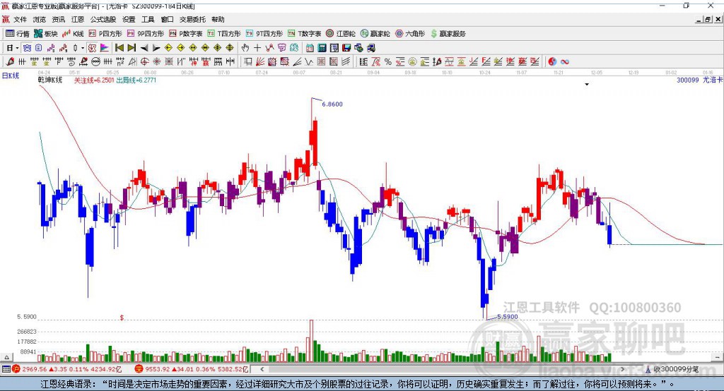Click the first yellow diamond arrow icon

coord(168,48)
